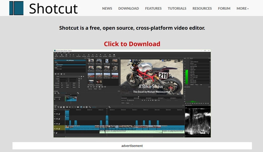Visit the TUTORIALS page
Image resolution: width=263 pixels, height=152 pixels.
point(177,8)
